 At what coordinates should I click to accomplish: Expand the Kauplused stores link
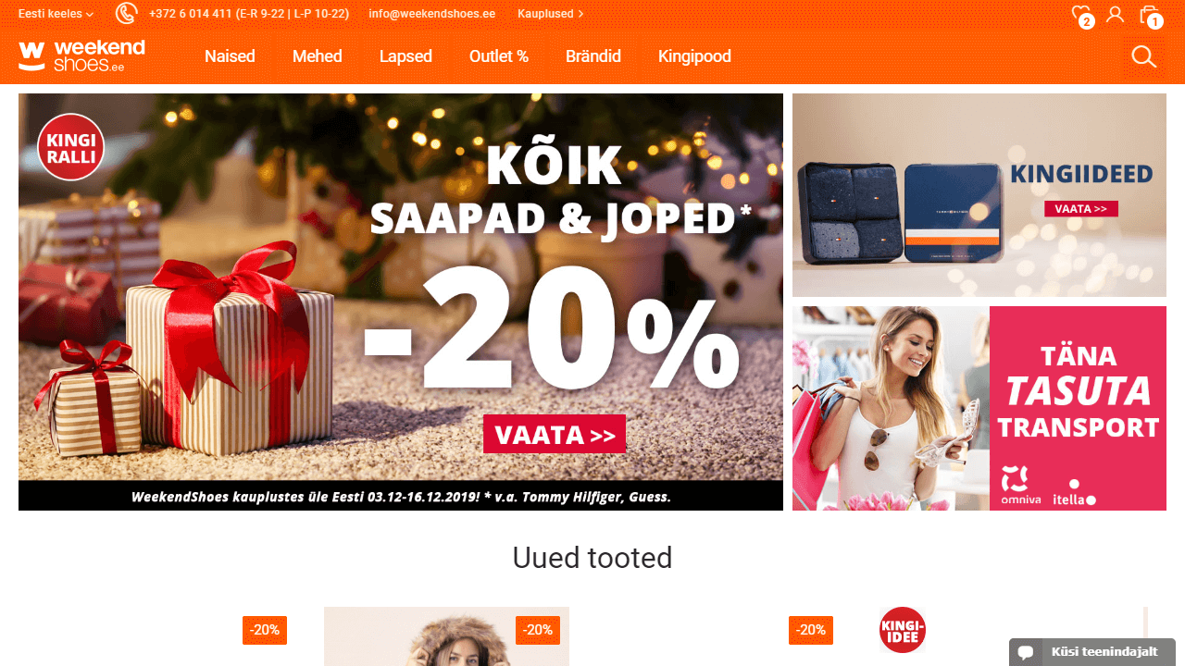click(551, 14)
